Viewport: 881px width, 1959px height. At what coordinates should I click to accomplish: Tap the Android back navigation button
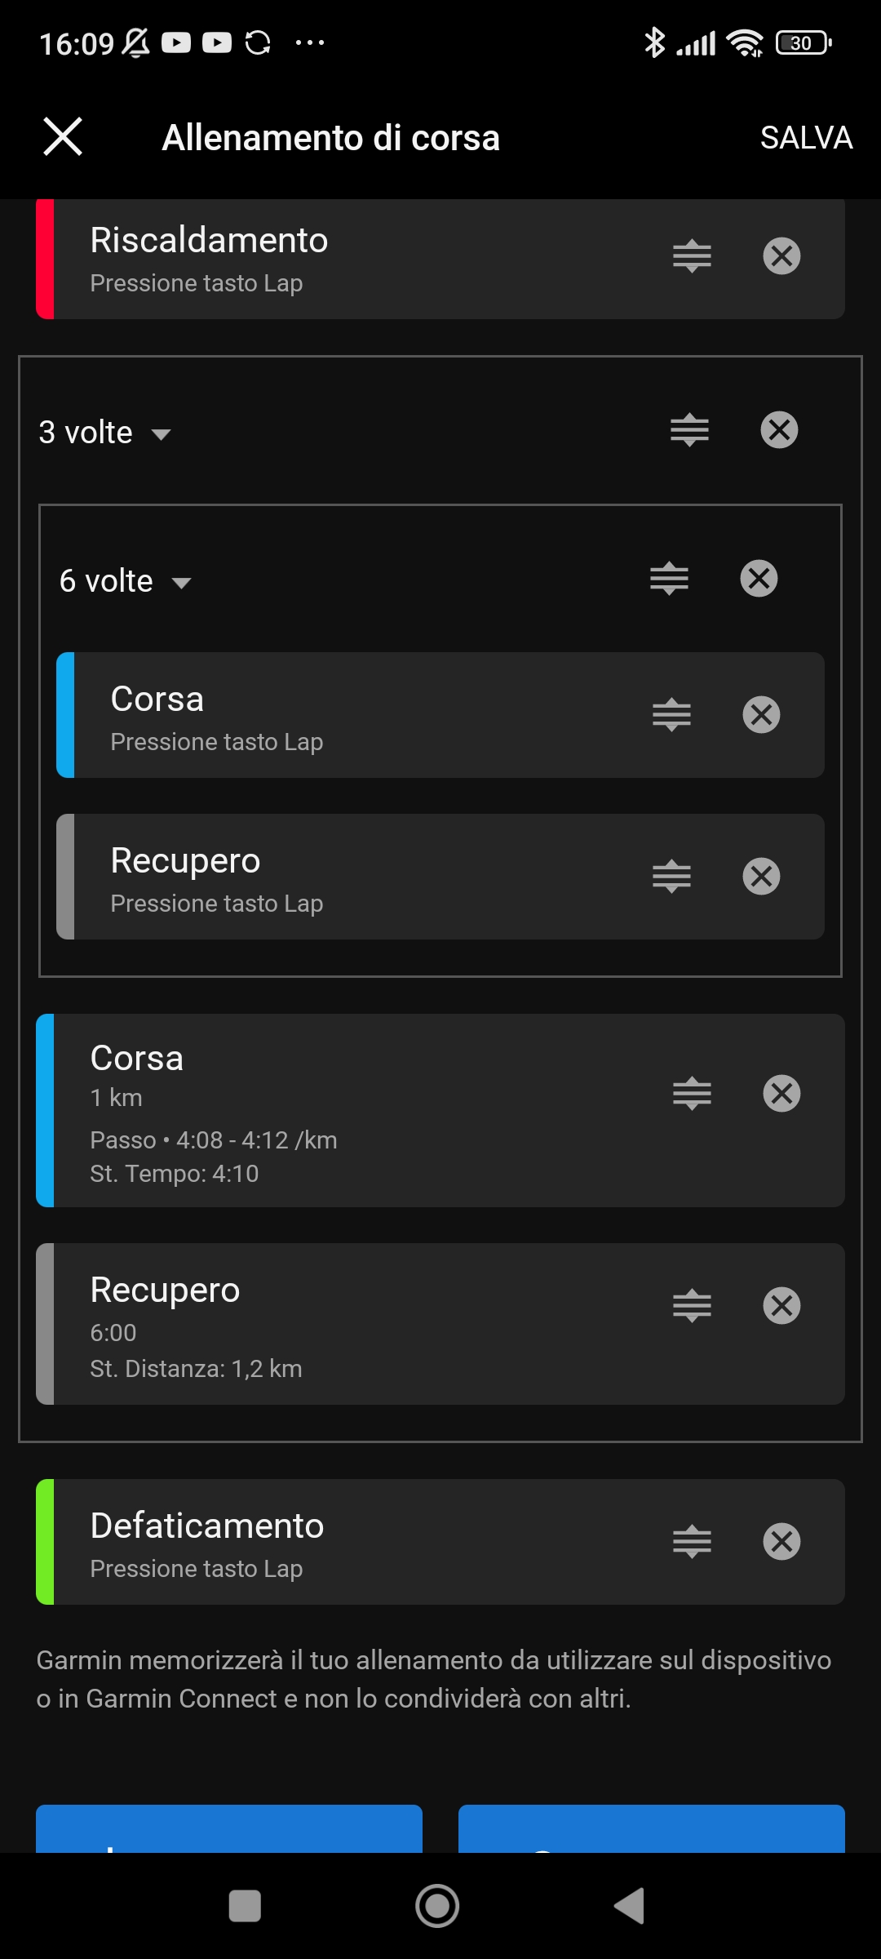point(630,1907)
